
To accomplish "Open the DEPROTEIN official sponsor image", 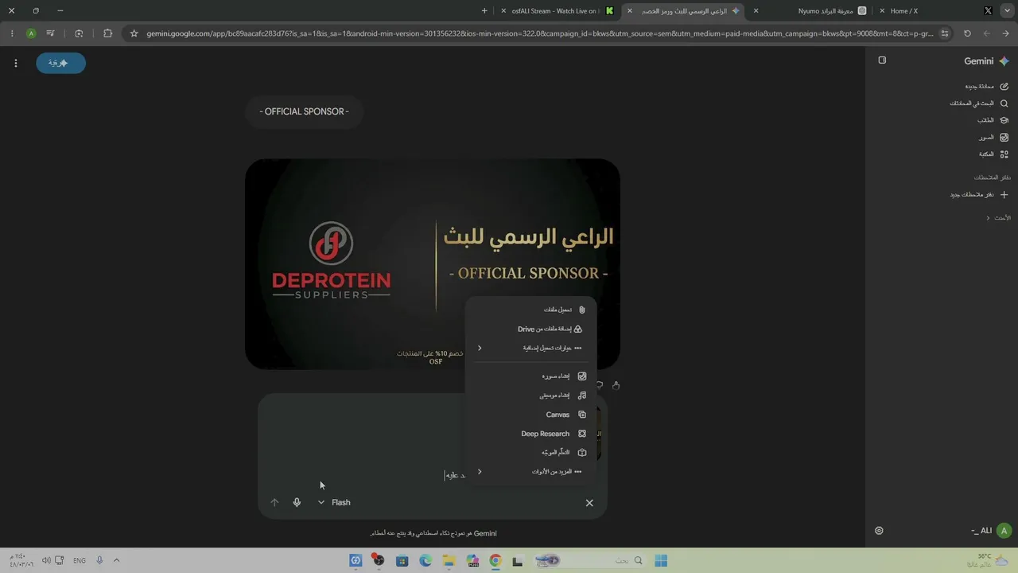I will click(x=433, y=264).
